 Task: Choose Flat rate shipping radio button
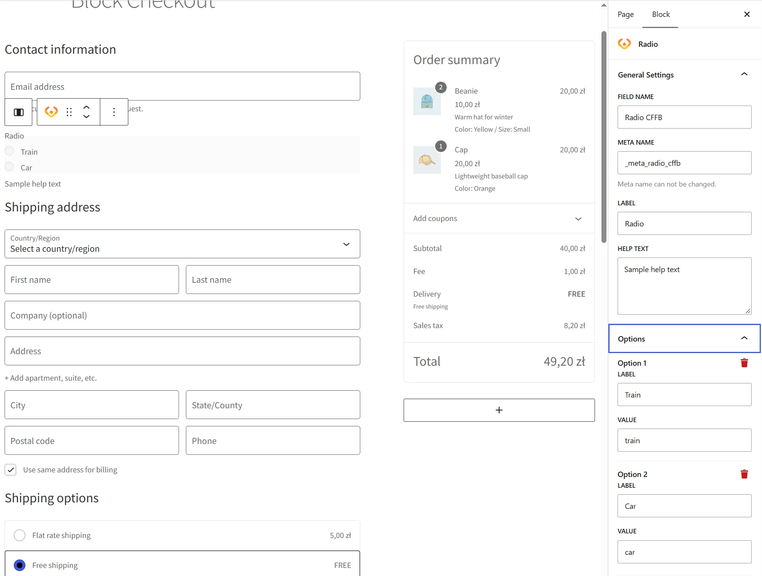(20, 535)
